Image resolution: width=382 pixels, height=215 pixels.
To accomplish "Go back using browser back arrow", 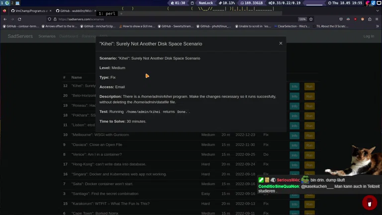I will coord(5,19).
